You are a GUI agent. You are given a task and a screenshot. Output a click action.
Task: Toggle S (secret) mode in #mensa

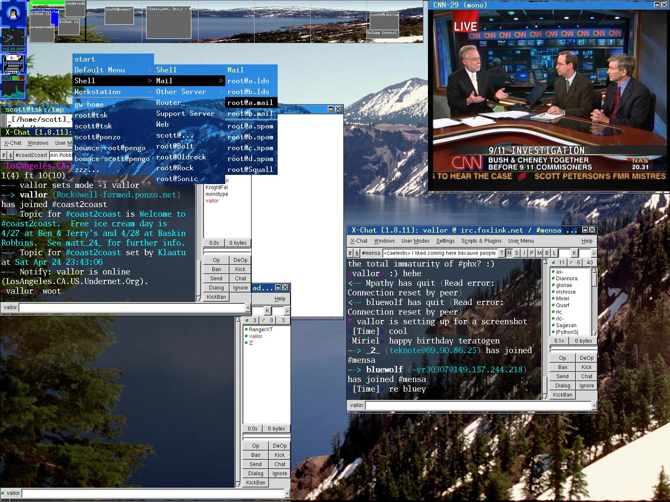[517, 253]
